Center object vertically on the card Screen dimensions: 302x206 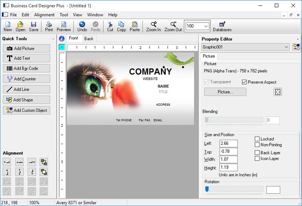tap(20, 172)
